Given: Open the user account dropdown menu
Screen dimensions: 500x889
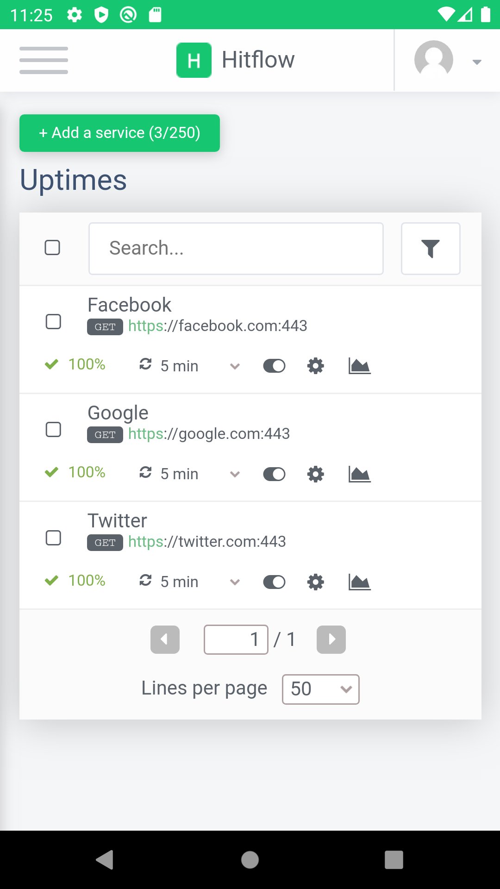Looking at the screenshot, I should click(x=476, y=62).
